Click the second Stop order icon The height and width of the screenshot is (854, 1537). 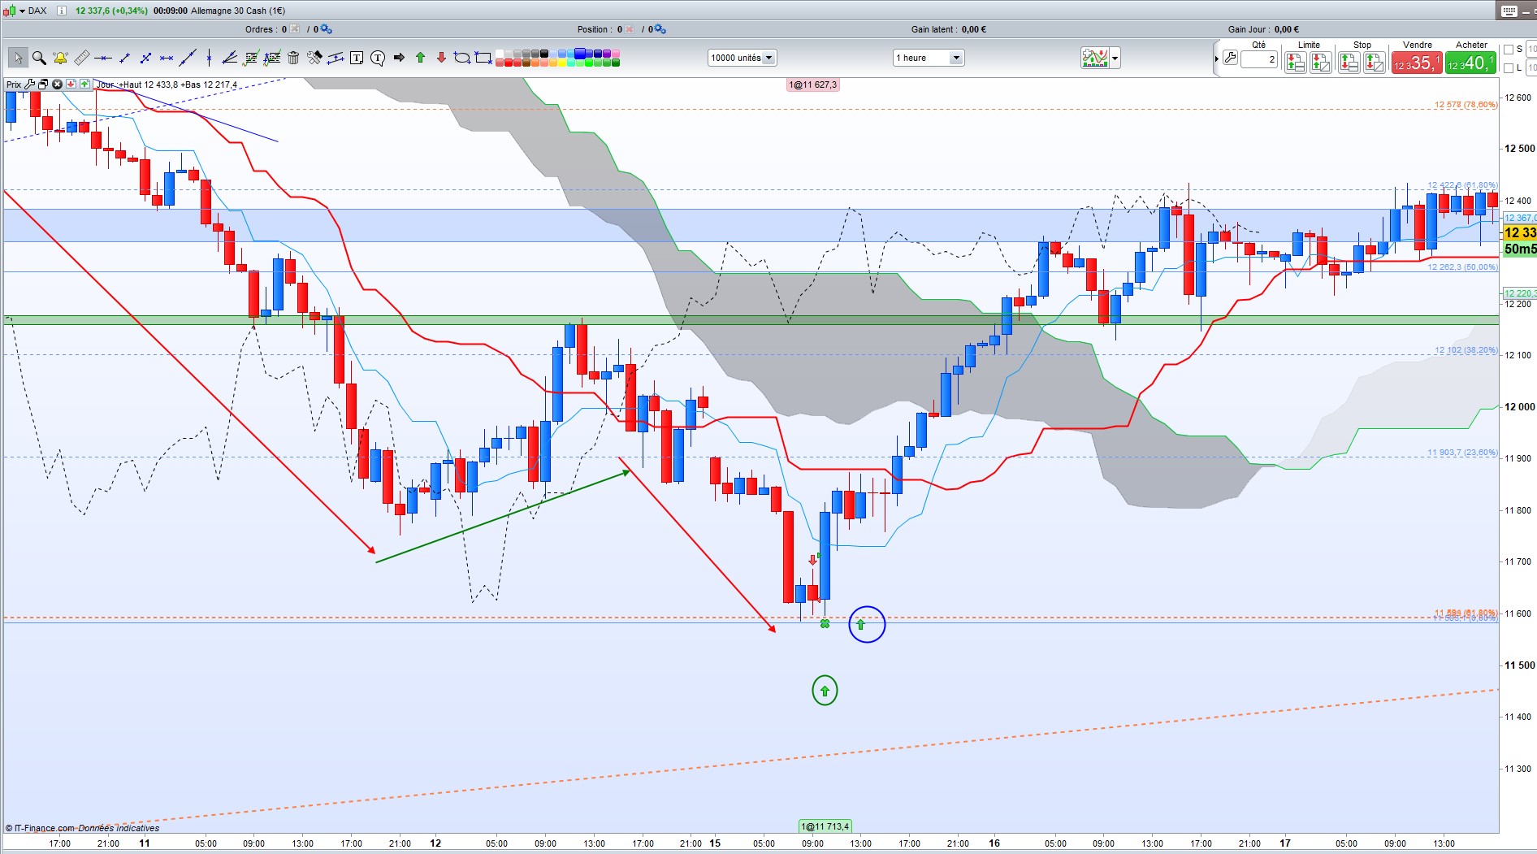[1375, 63]
